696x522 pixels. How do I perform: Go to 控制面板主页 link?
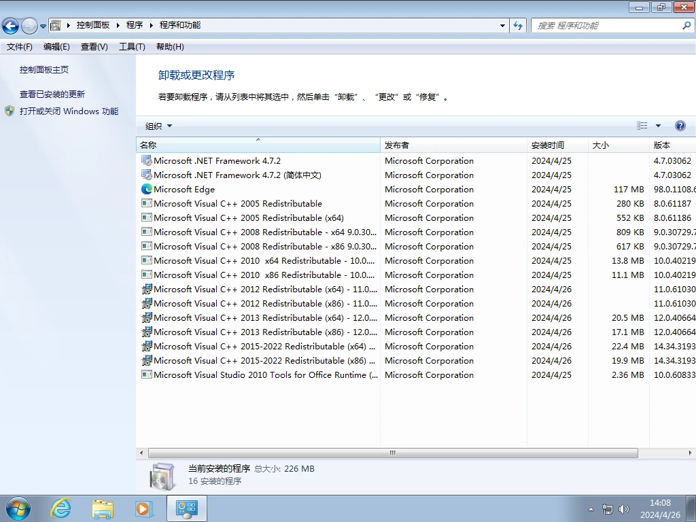pos(44,70)
